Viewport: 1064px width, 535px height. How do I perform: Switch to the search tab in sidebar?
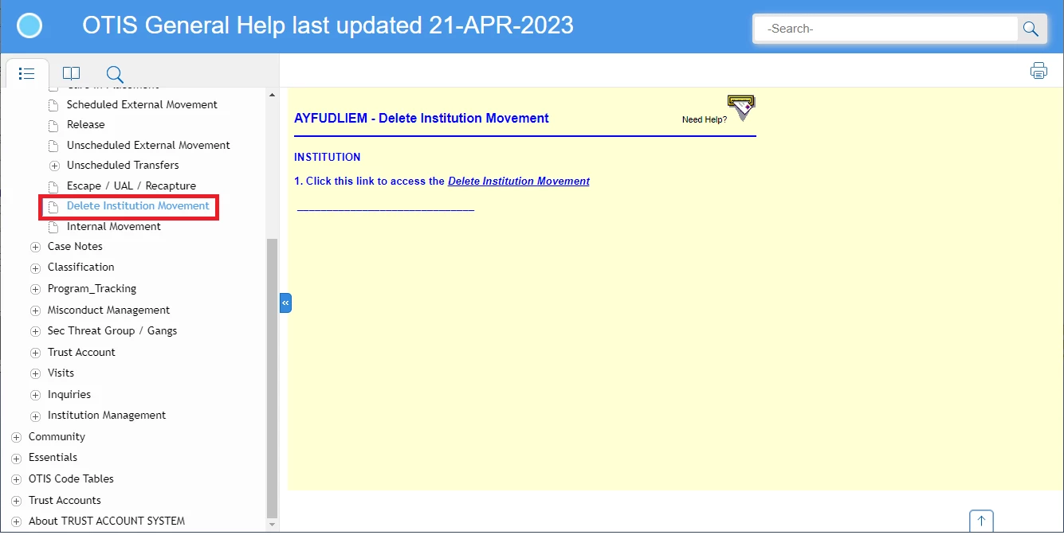[115, 74]
